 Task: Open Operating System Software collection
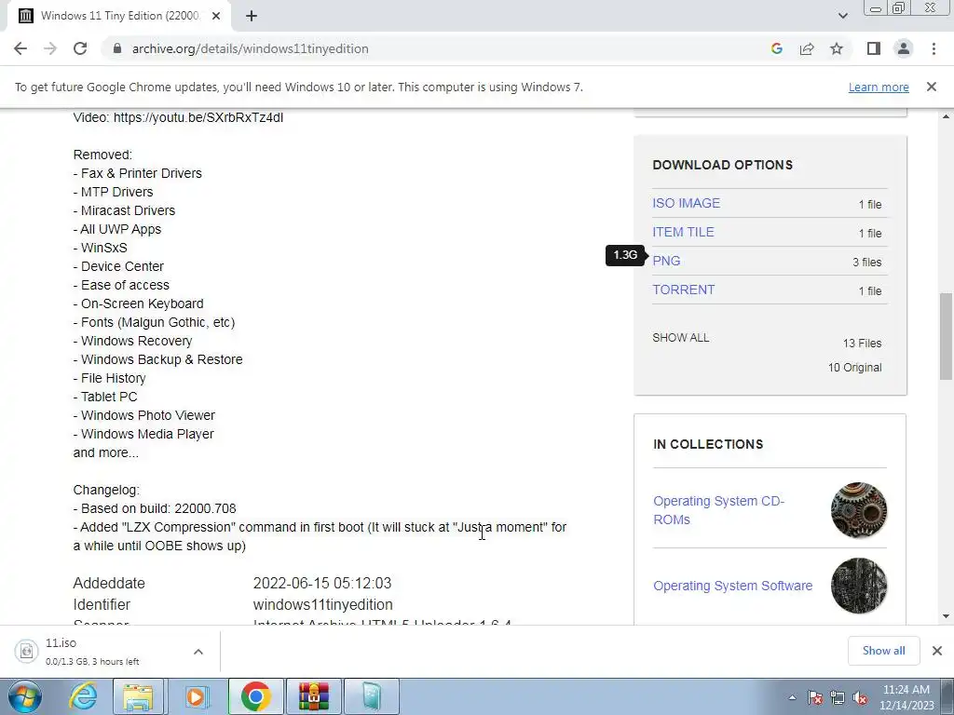(x=733, y=586)
